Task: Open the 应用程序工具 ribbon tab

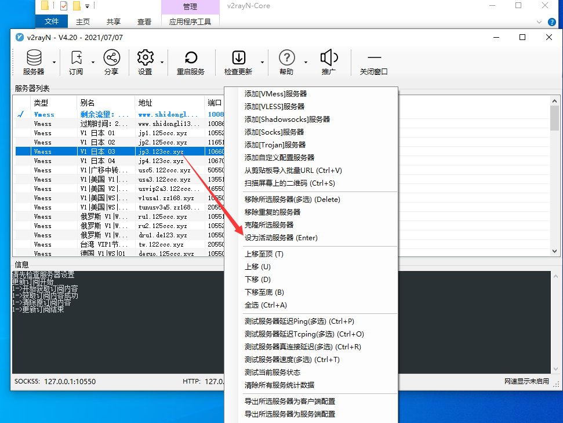Action: (190, 21)
